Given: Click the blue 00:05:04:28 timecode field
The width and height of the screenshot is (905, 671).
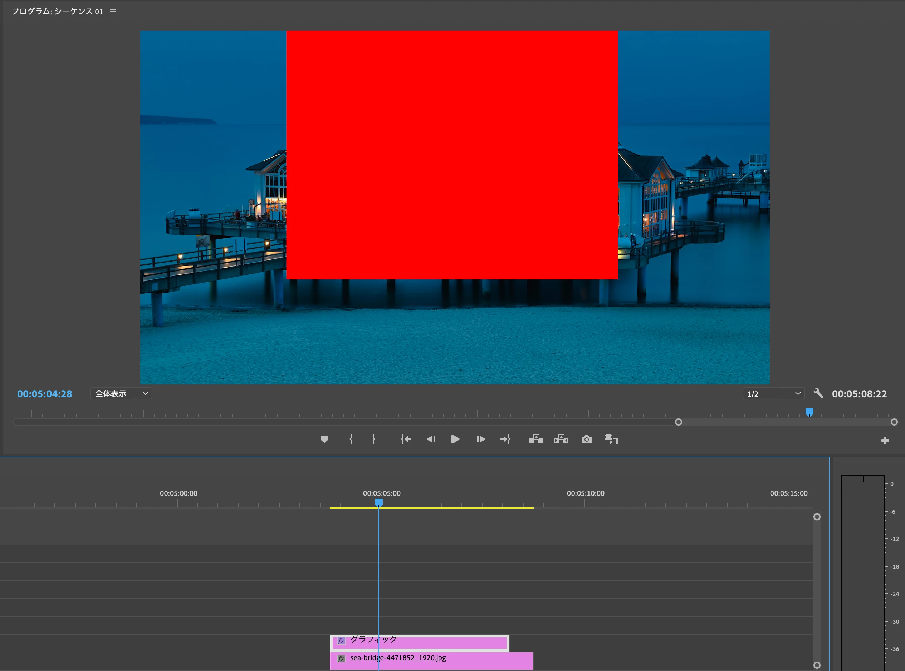Looking at the screenshot, I should click(44, 394).
